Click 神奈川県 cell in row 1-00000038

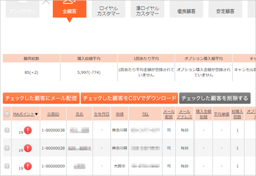pyautogui.click(x=119, y=130)
